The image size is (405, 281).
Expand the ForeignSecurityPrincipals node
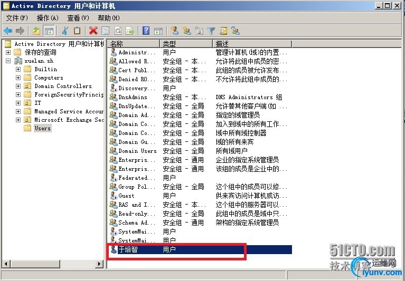18,94
